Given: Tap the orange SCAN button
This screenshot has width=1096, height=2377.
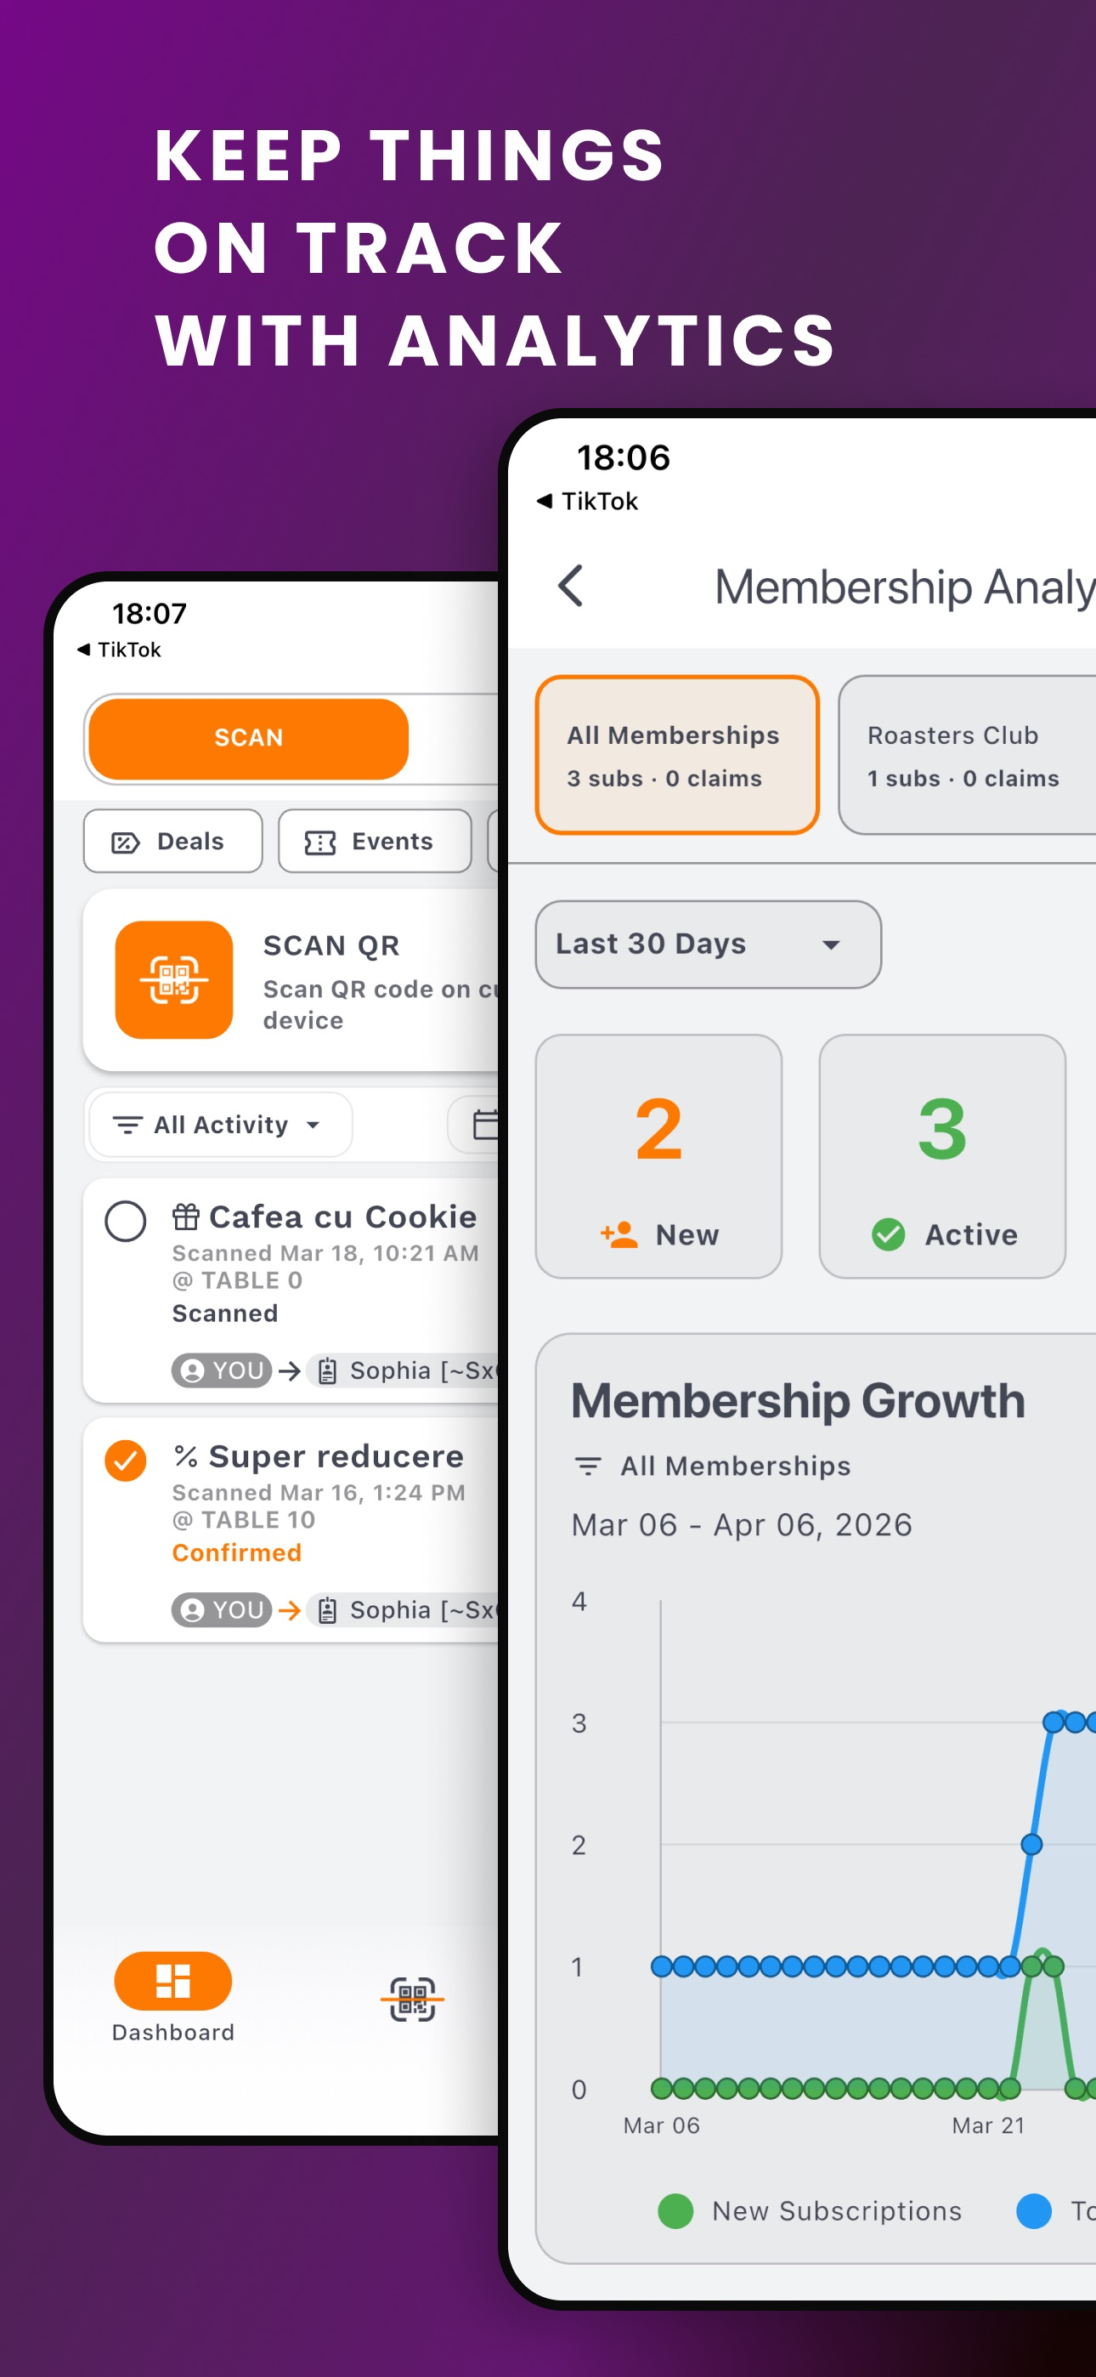Looking at the screenshot, I should (248, 738).
